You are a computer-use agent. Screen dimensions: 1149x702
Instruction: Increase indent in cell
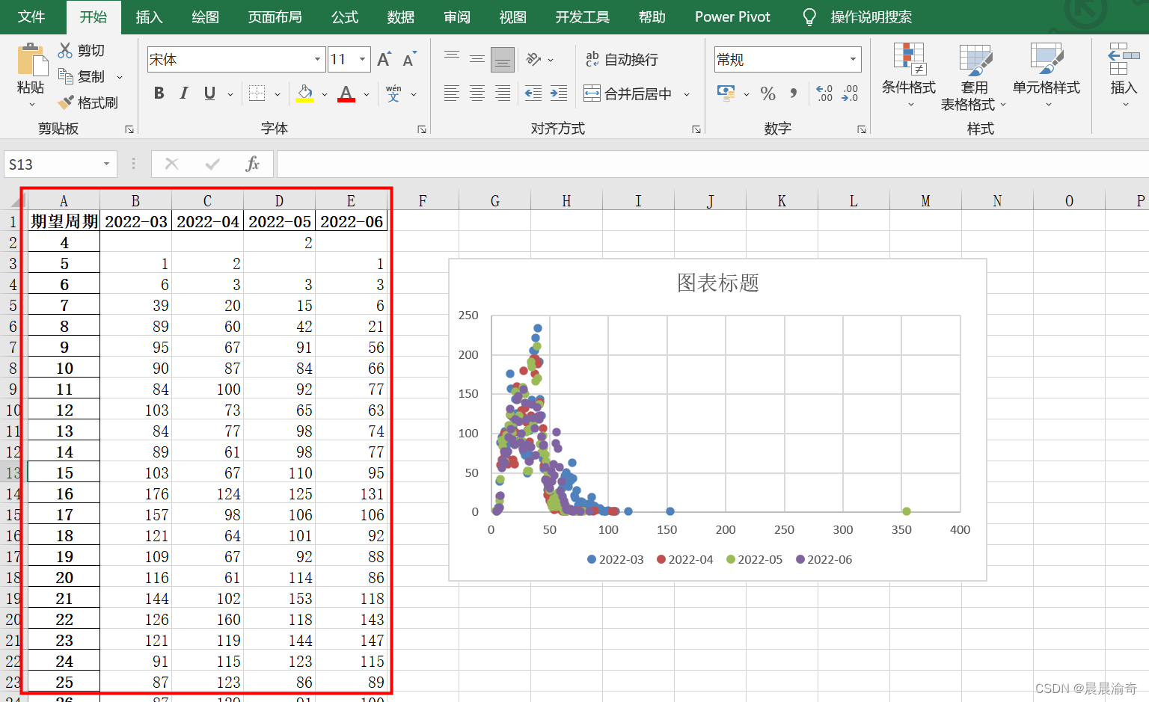559,93
